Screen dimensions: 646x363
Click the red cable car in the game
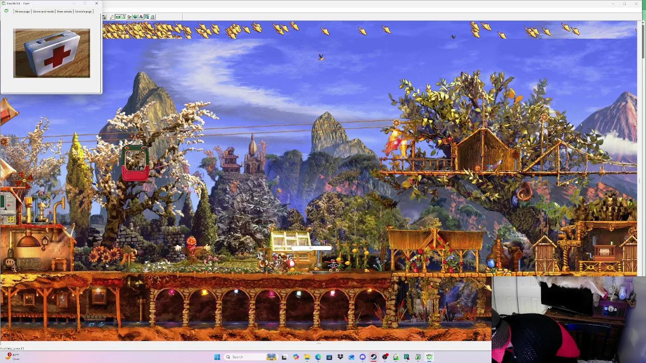pos(135,164)
